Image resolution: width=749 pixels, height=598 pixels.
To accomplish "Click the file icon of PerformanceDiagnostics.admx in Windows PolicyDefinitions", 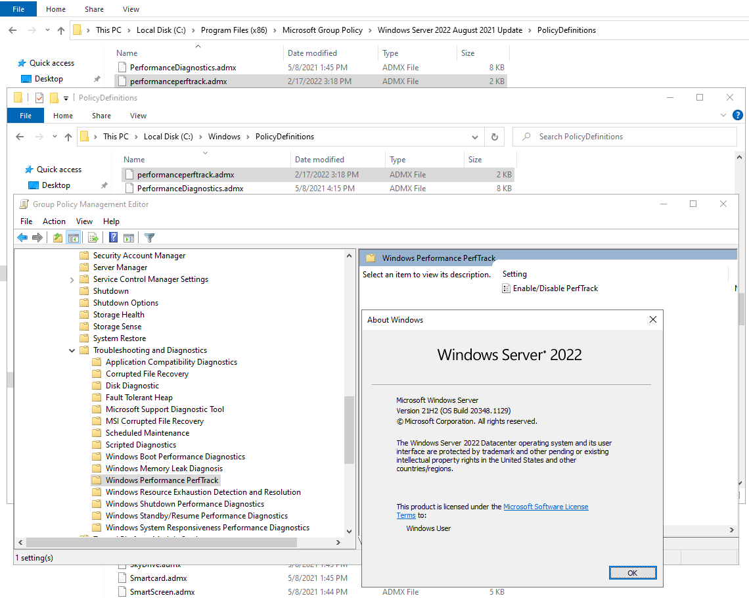I will pyautogui.click(x=129, y=189).
